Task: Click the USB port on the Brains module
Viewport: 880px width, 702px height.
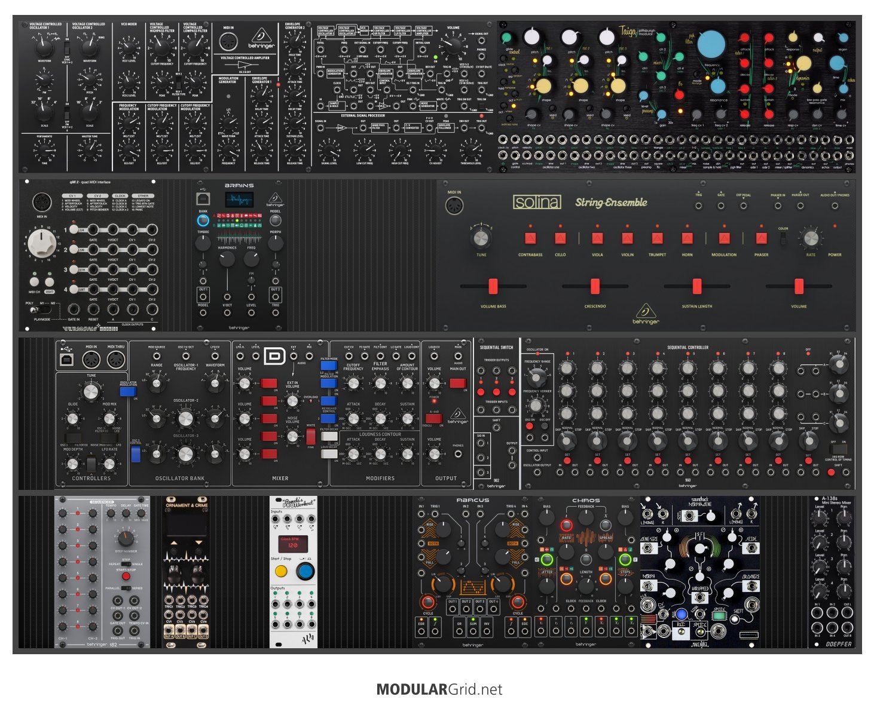Action: coord(203,198)
